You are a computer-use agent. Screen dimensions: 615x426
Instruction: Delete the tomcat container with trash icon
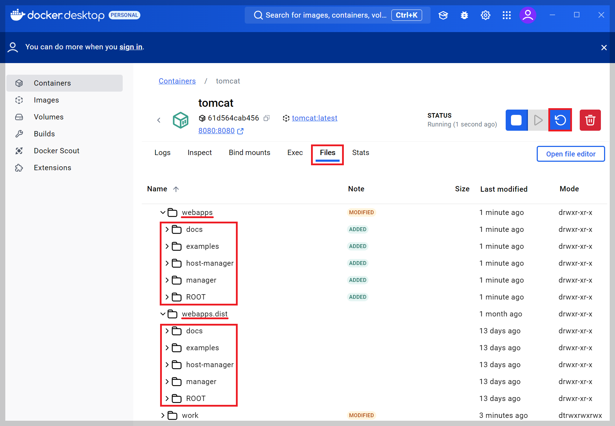point(590,120)
